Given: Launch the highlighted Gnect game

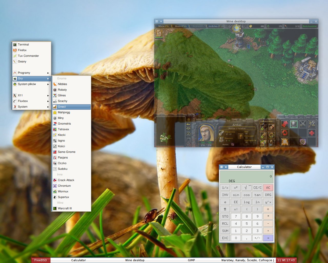Looking at the screenshot, I should coord(71,107).
